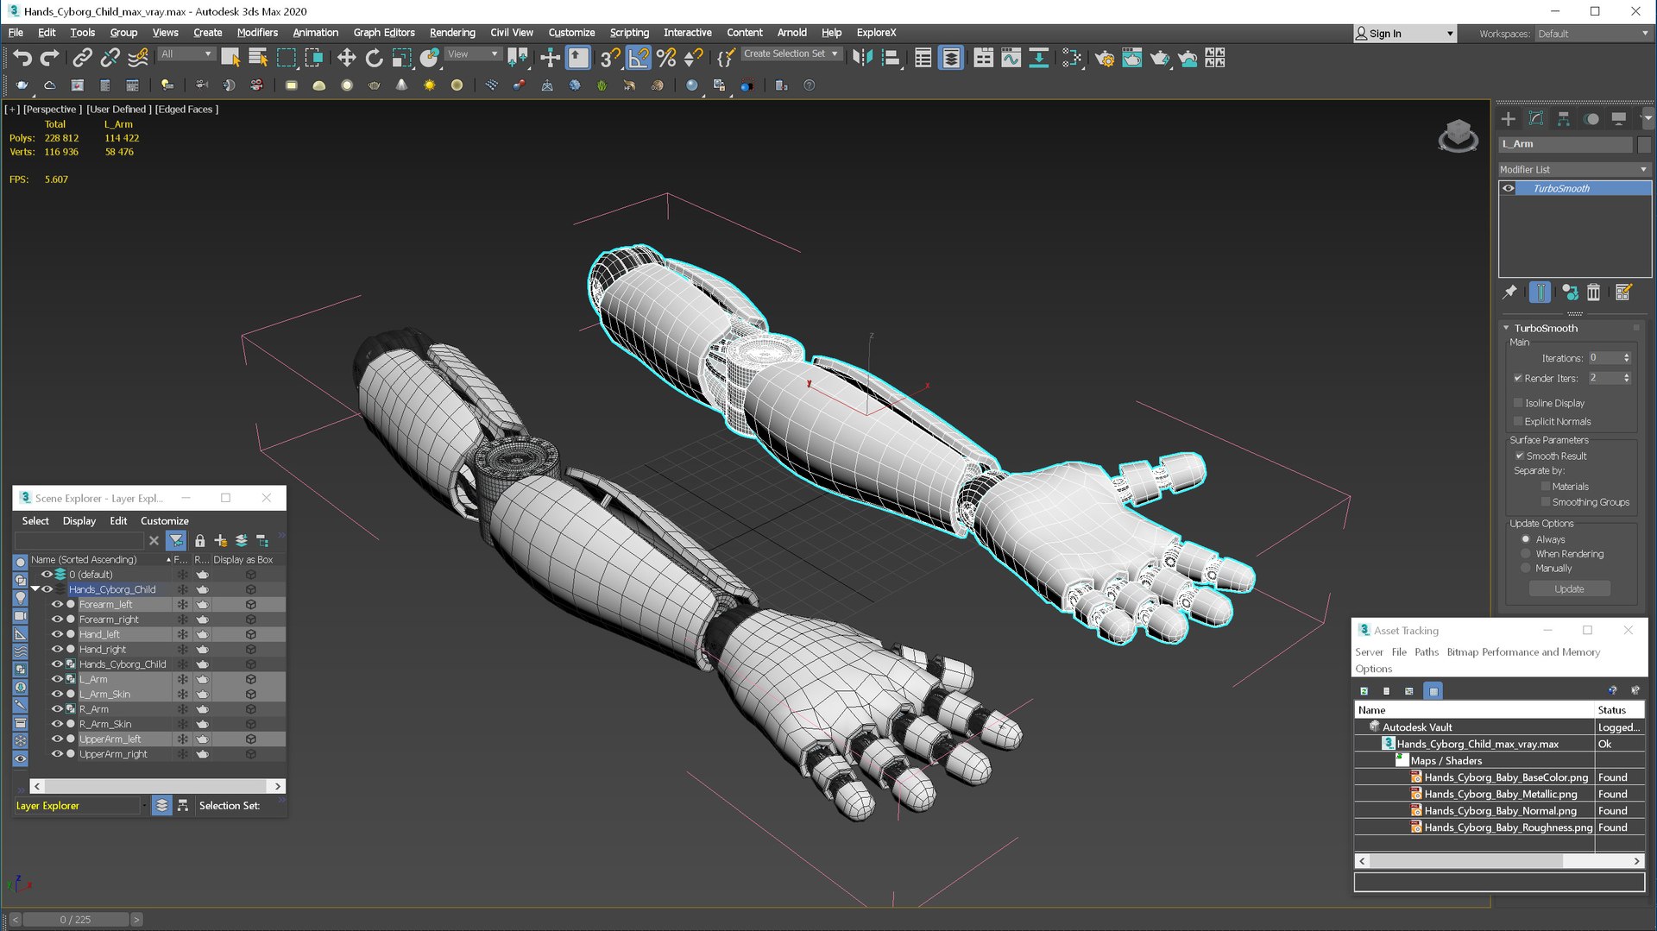Activate the Unlink Selection tool

110,58
